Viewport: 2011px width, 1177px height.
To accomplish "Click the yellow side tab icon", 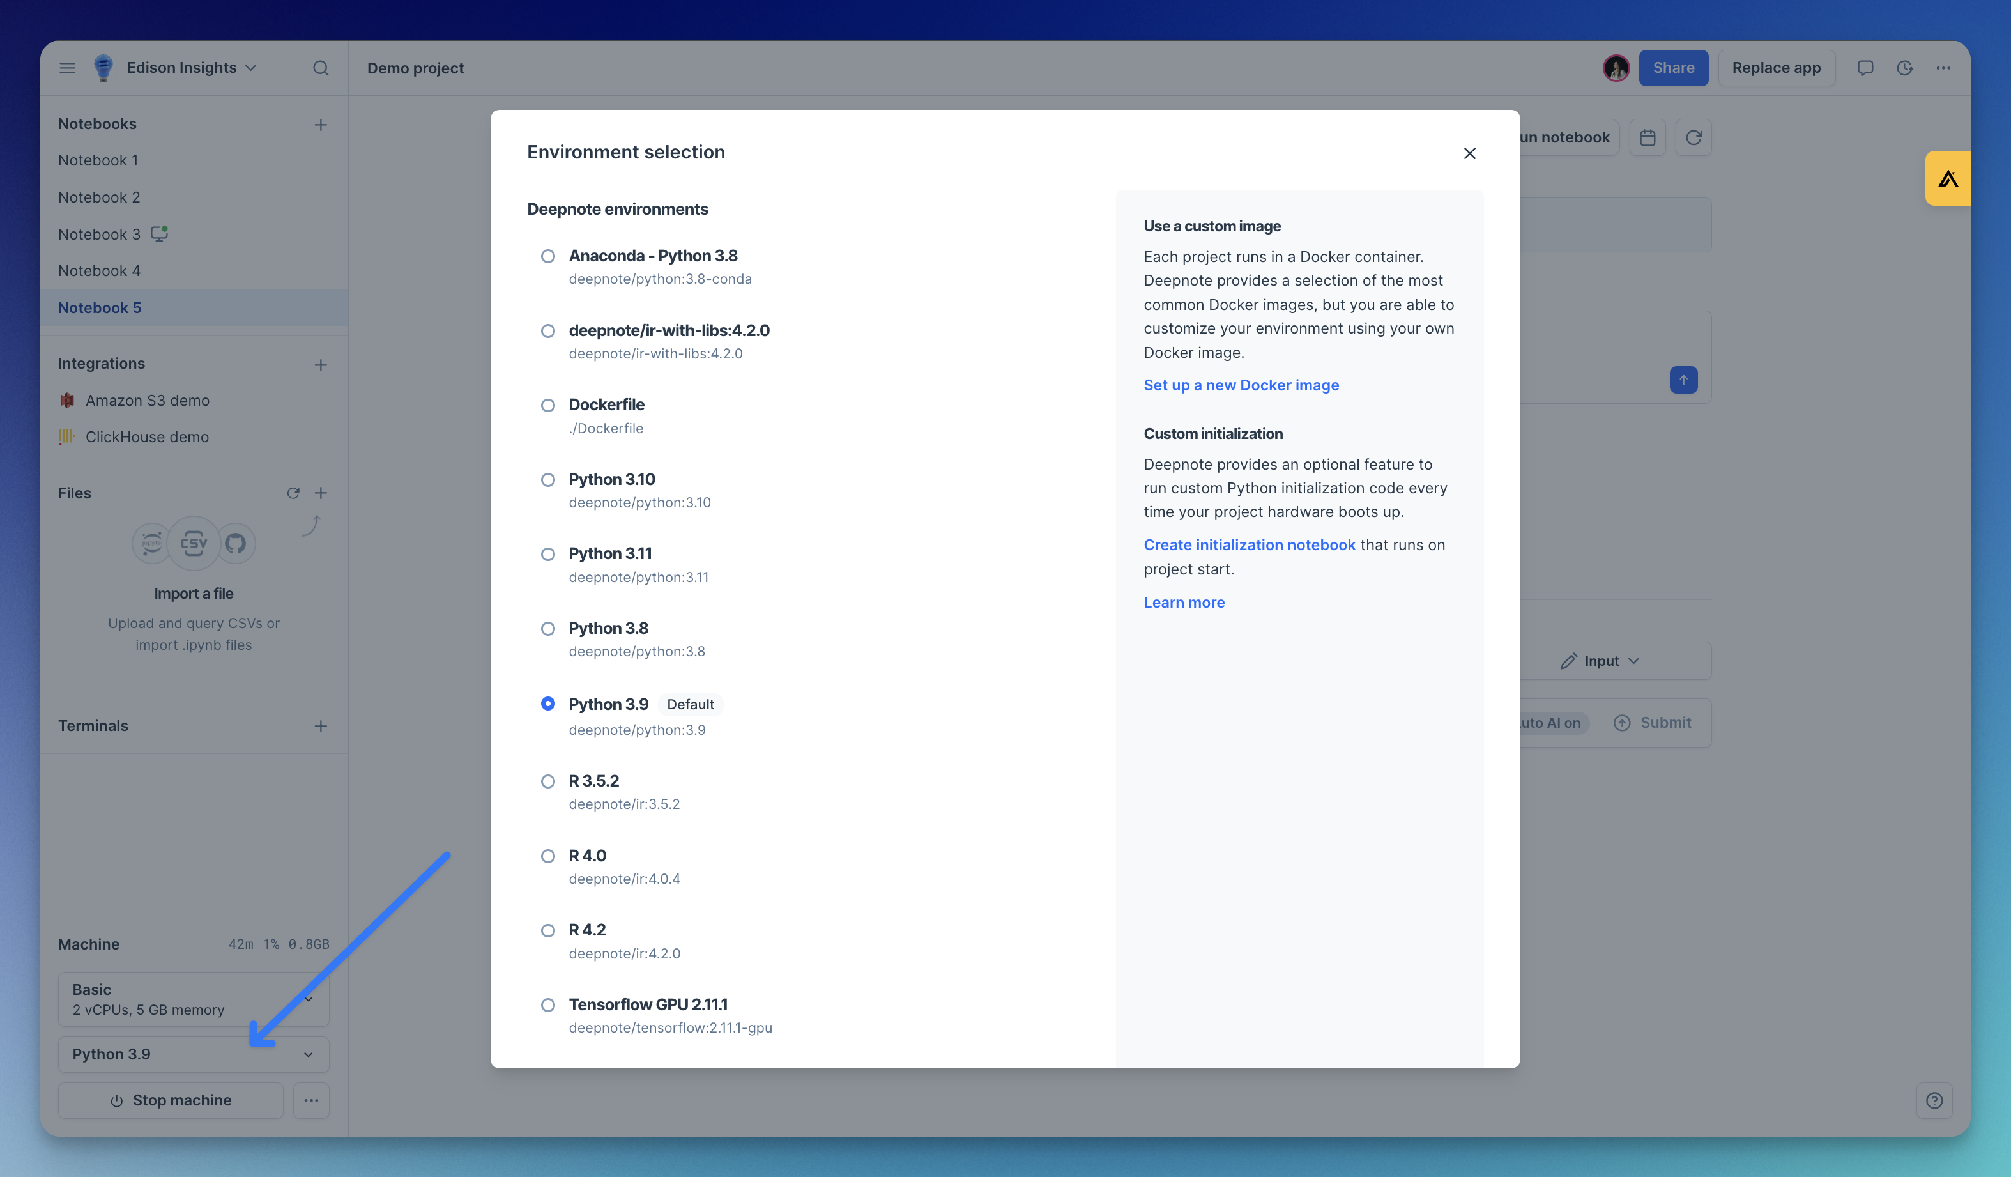I will click(1948, 178).
